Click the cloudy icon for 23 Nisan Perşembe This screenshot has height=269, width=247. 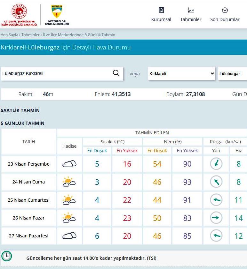(x=69, y=164)
